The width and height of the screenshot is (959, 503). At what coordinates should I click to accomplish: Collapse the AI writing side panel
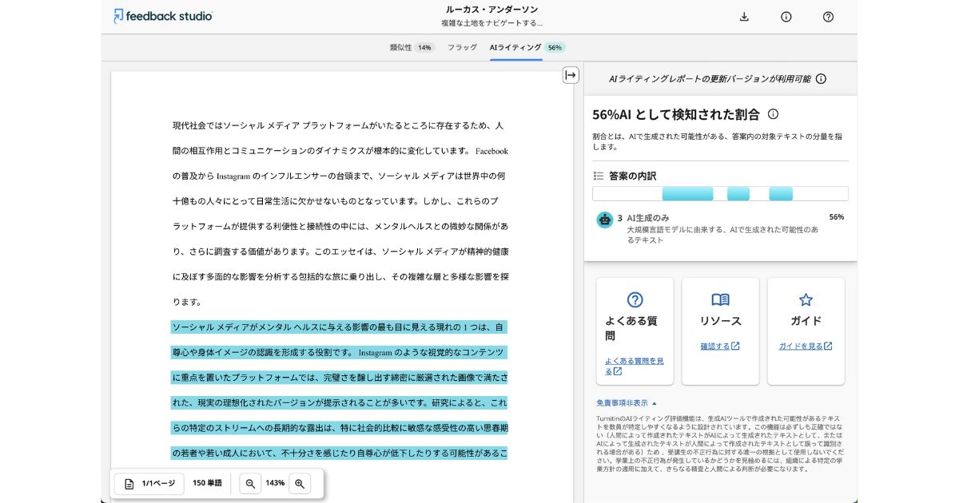(570, 74)
